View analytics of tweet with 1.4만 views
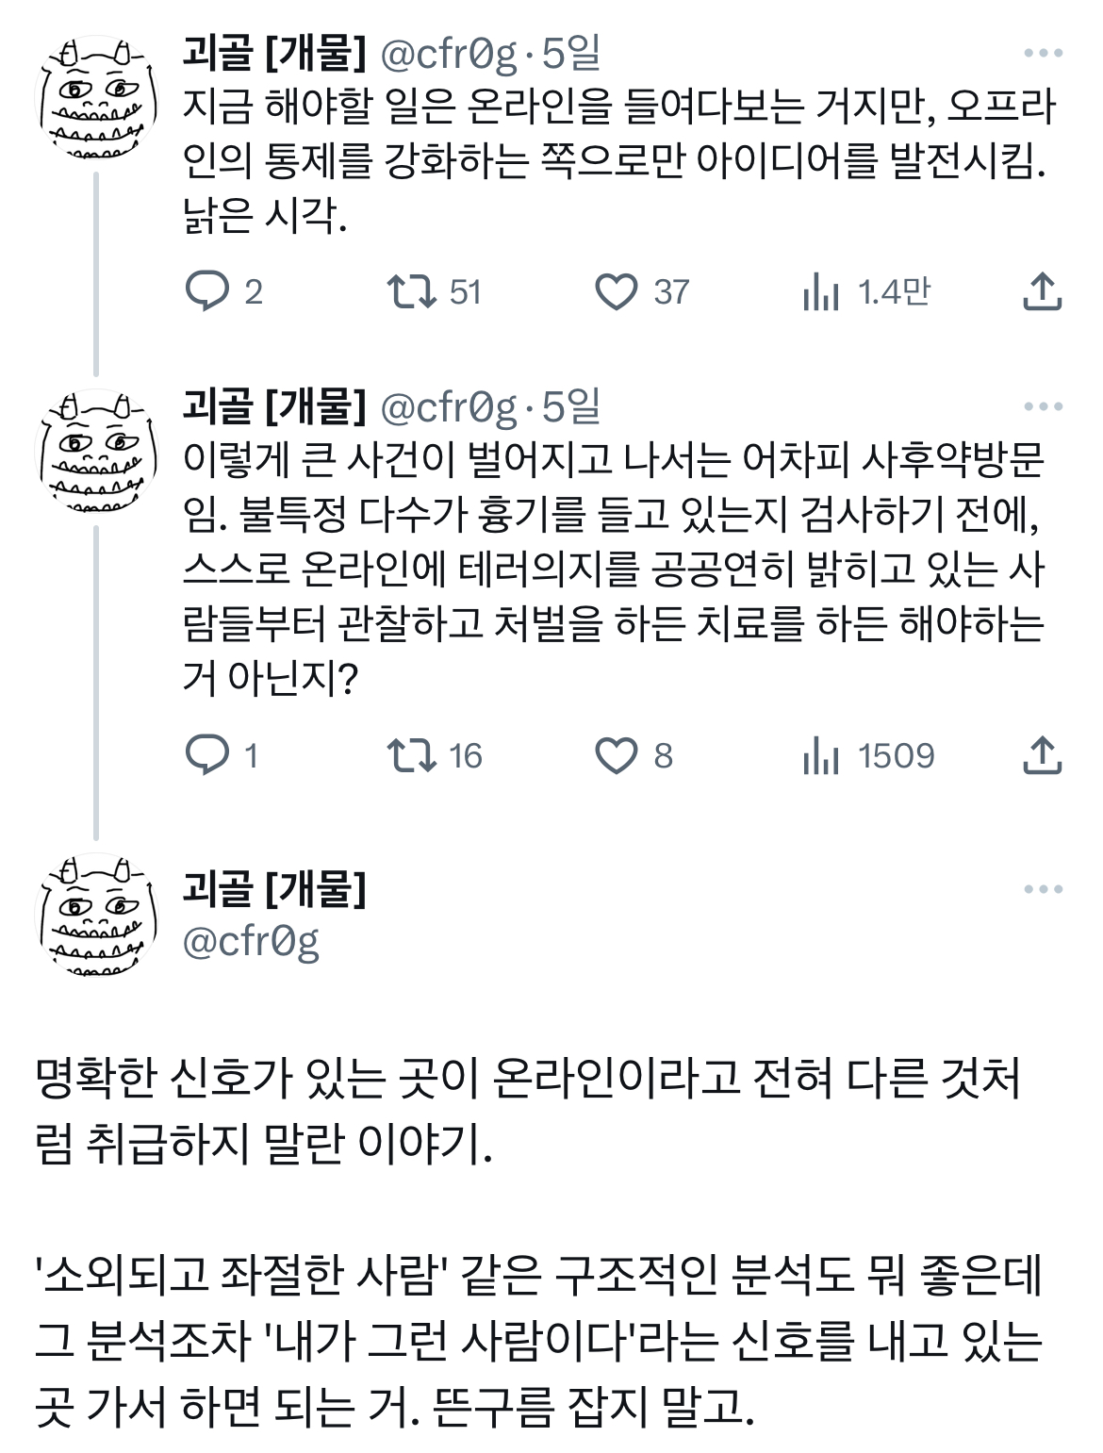 (x=821, y=292)
